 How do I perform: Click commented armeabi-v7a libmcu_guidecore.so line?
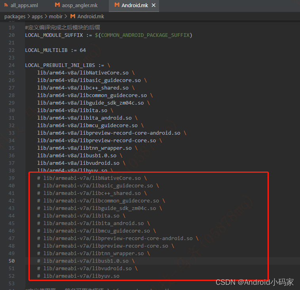tap(97, 231)
